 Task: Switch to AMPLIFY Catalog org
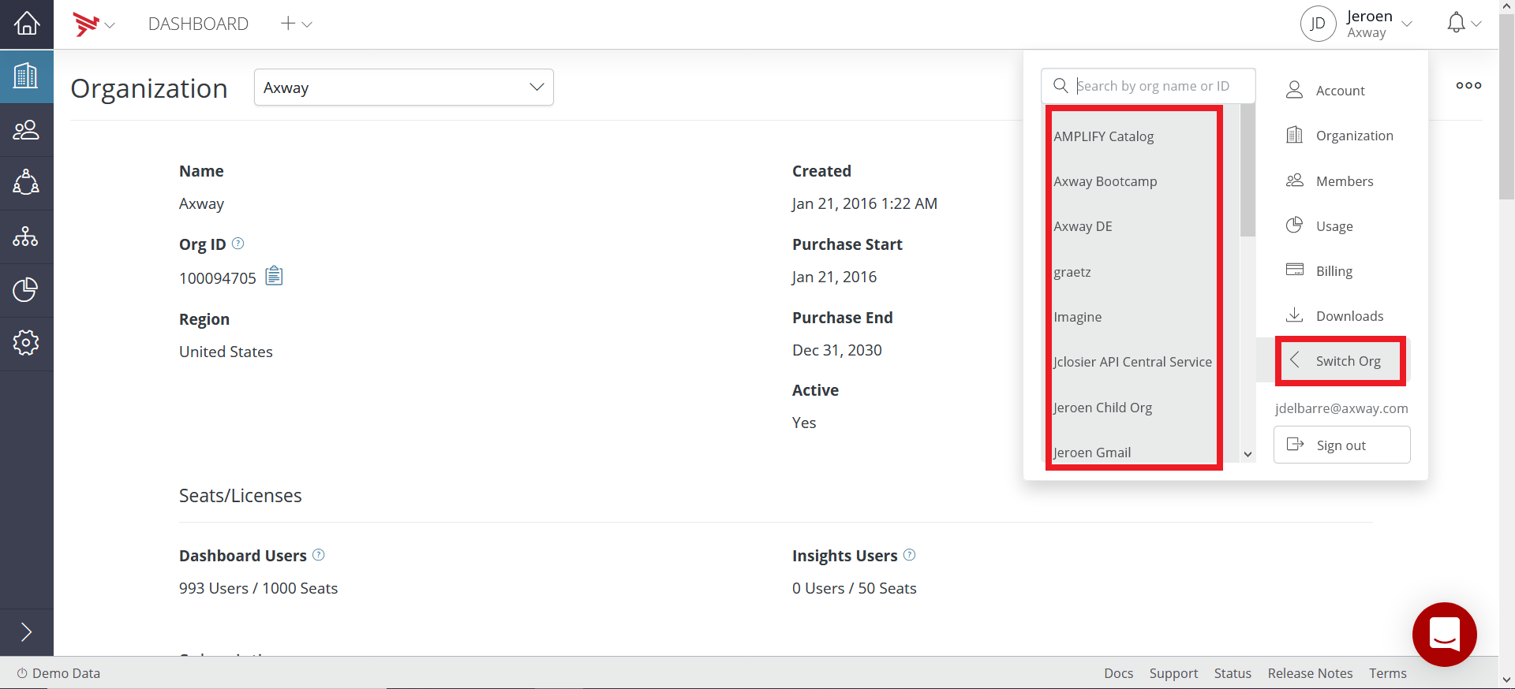tap(1104, 136)
